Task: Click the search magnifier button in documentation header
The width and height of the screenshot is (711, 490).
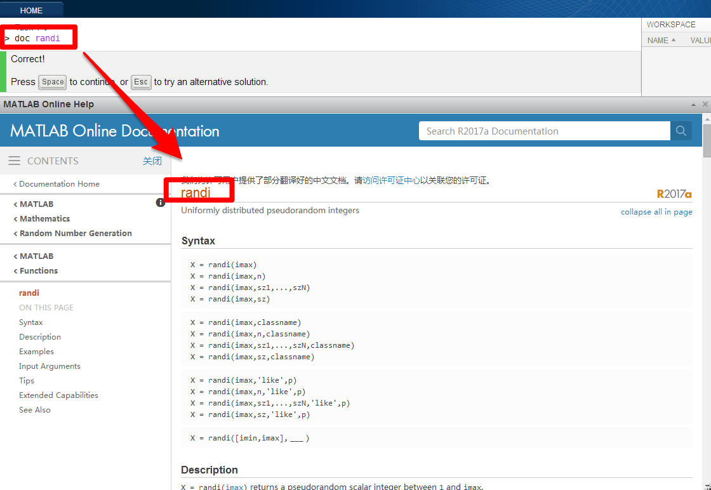Action: click(x=681, y=131)
